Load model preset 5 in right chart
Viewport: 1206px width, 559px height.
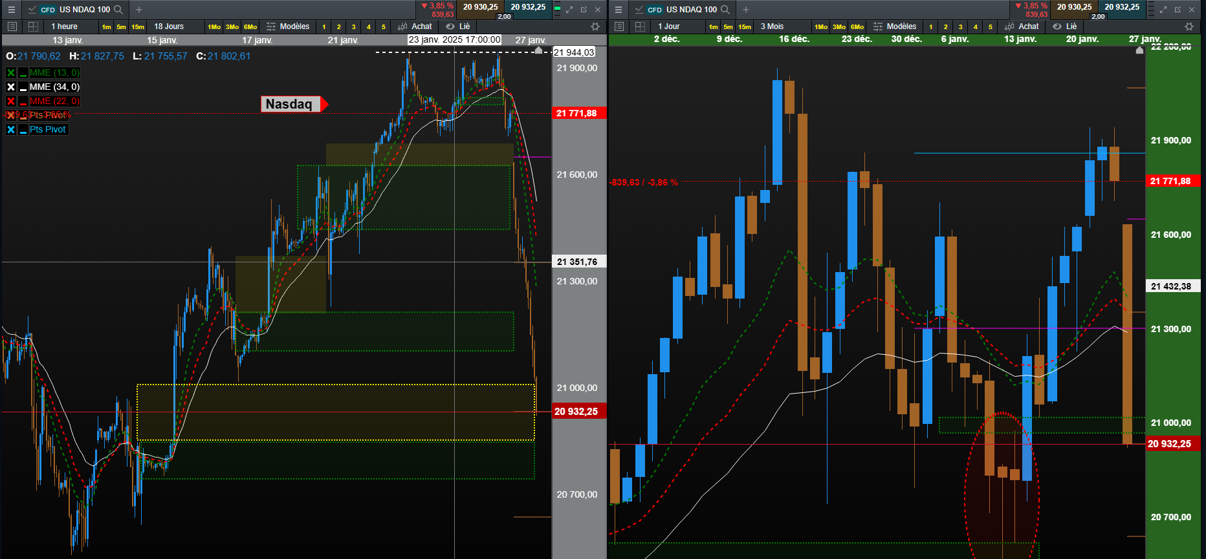pos(990,27)
